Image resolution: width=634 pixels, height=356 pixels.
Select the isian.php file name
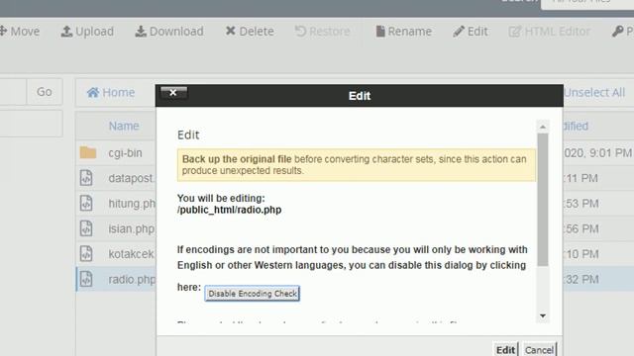pos(132,228)
